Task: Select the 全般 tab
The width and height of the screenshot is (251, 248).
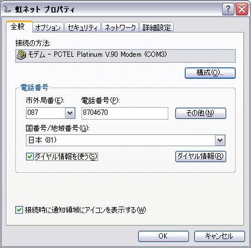Action: pos(18,27)
